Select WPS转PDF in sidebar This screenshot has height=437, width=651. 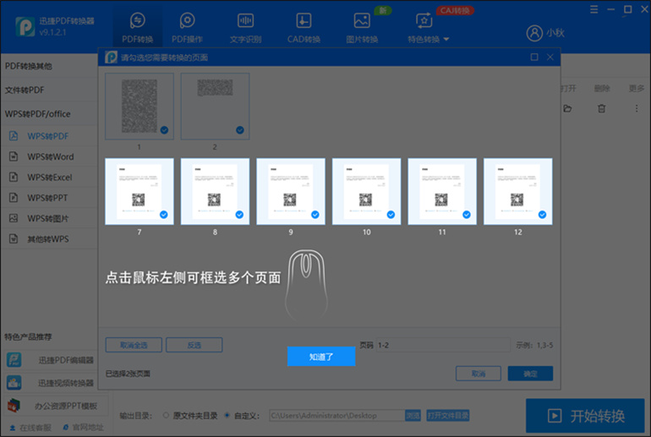49,136
